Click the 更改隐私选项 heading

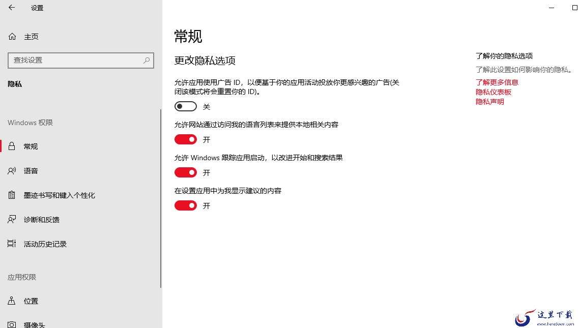click(x=205, y=61)
